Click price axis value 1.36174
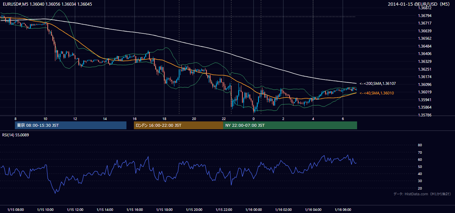The image size is (455, 213). click(425, 77)
